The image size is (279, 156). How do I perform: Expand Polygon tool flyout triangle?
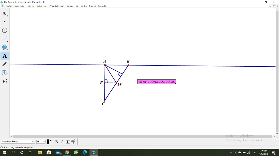coord(7,50)
